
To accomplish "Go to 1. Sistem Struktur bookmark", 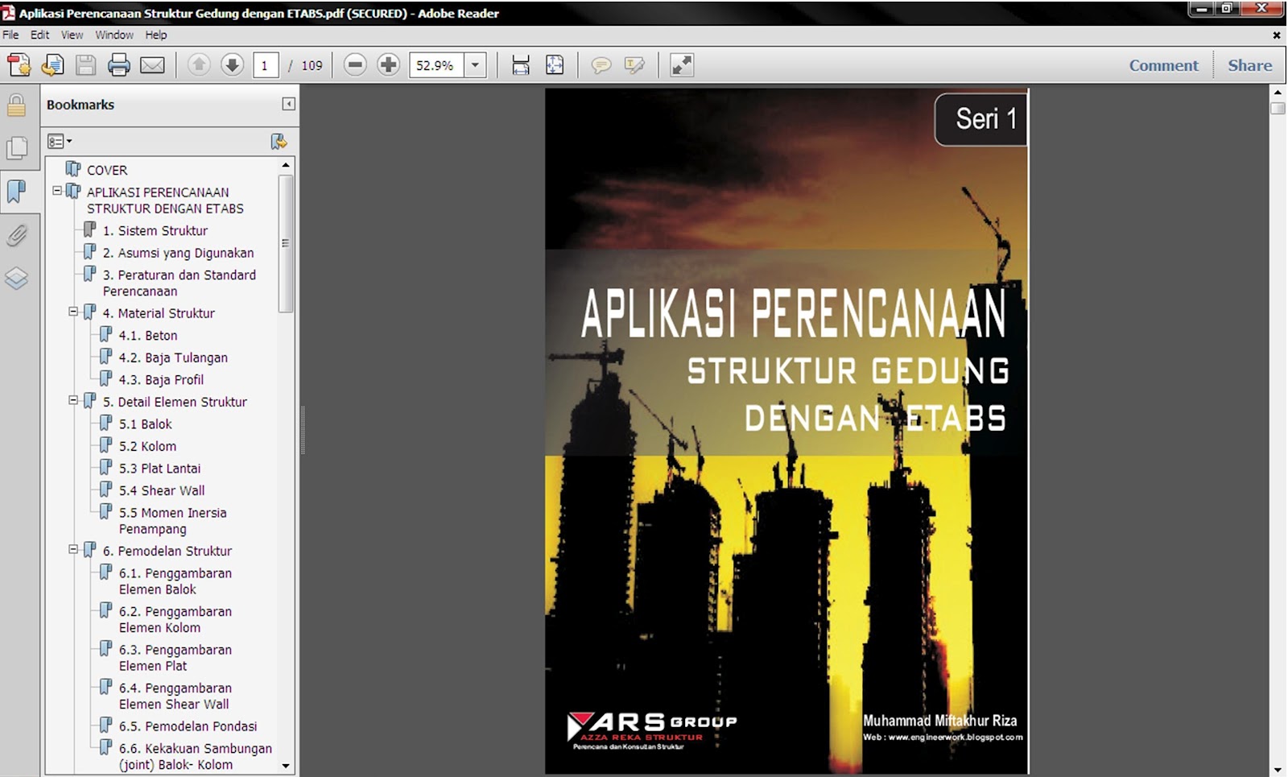I will pyautogui.click(x=155, y=230).
